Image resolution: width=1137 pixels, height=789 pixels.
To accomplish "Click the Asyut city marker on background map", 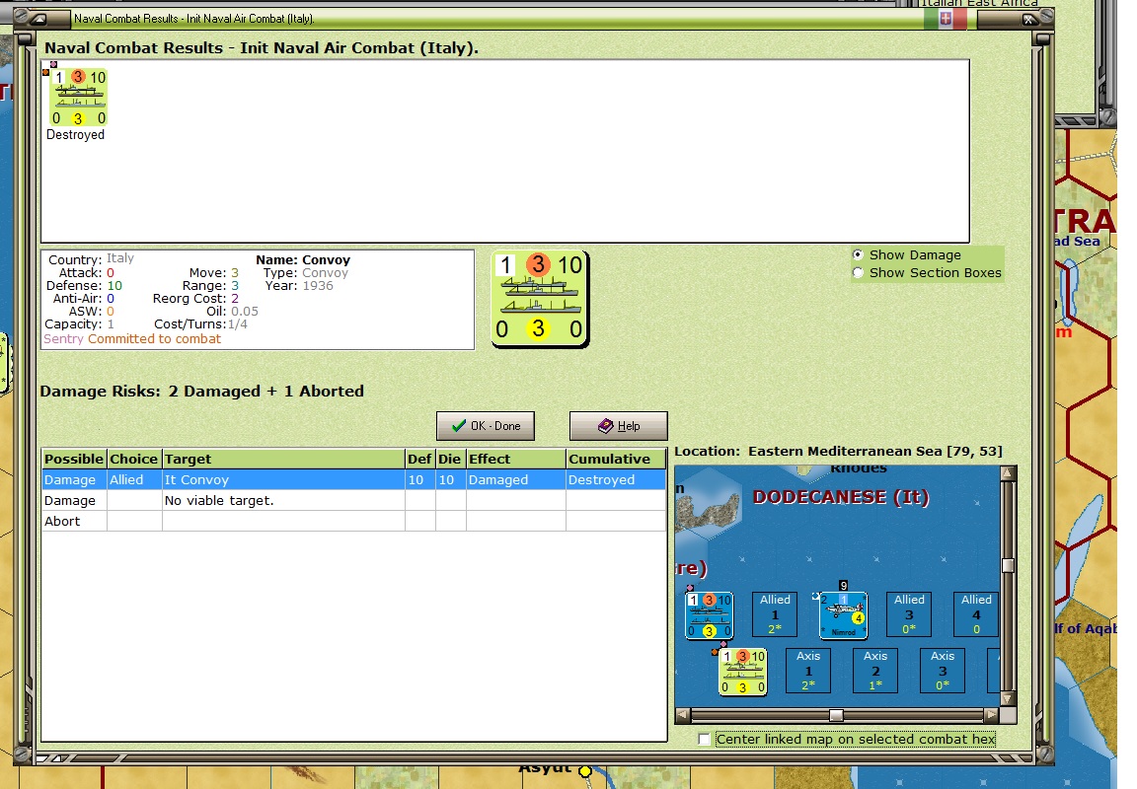I will tap(585, 771).
